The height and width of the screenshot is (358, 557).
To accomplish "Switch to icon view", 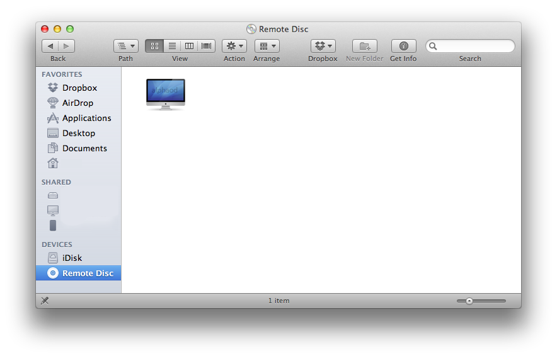I will tap(154, 46).
